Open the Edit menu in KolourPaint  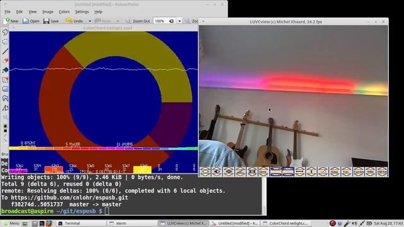pos(20,12)
